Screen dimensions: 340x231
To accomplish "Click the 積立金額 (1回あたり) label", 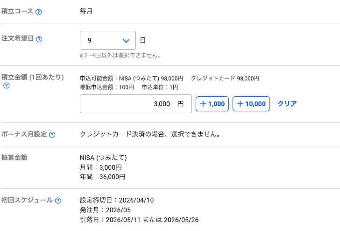I will pyautogui.click(x=33, y=77).
